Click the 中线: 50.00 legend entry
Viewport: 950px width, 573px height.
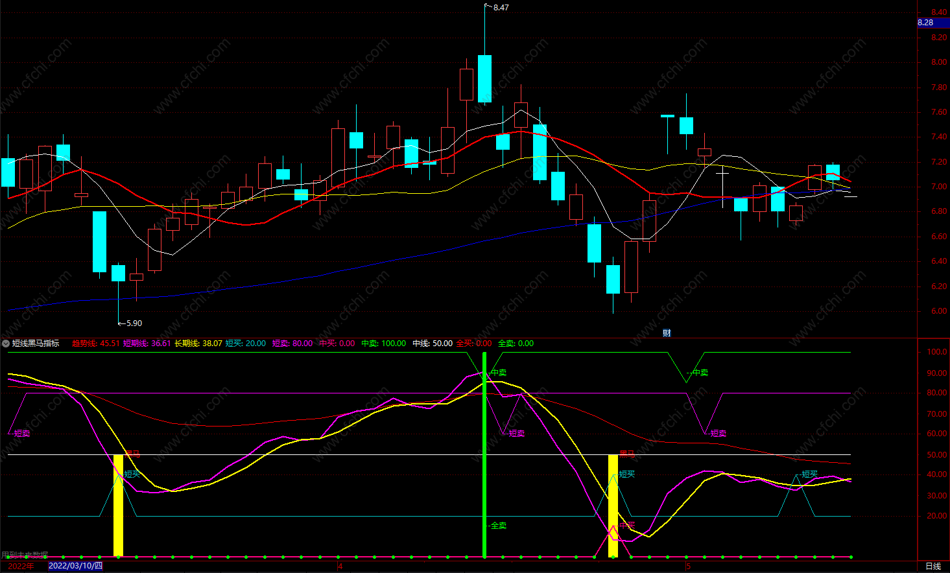coord(432,344)
